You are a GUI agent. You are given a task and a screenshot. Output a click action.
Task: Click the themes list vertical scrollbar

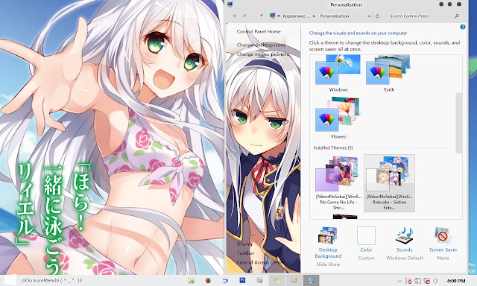tap(458, 123)
